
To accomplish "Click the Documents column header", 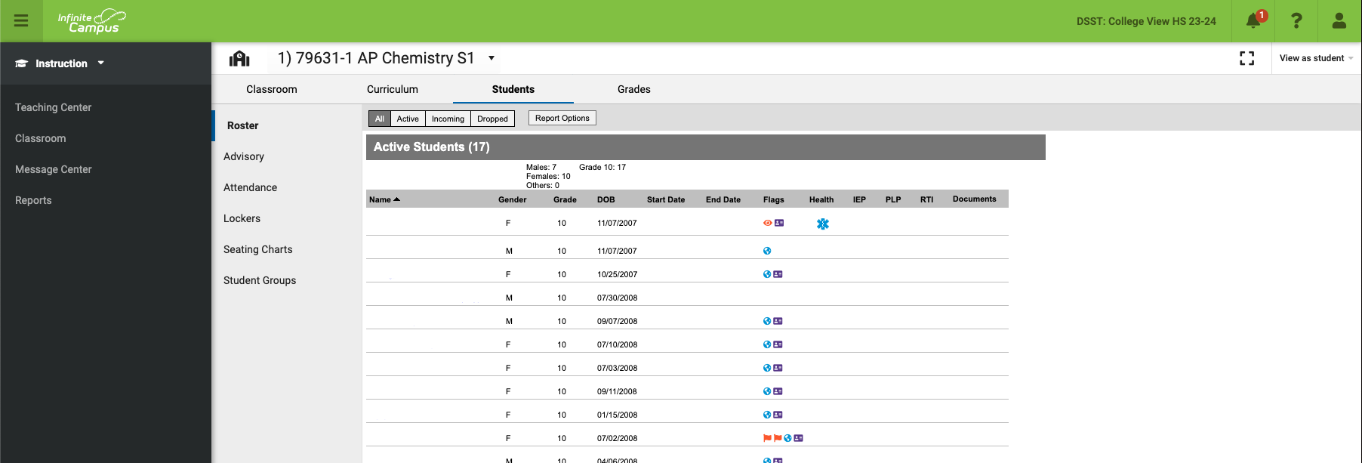I will click(x=974, y=199).
